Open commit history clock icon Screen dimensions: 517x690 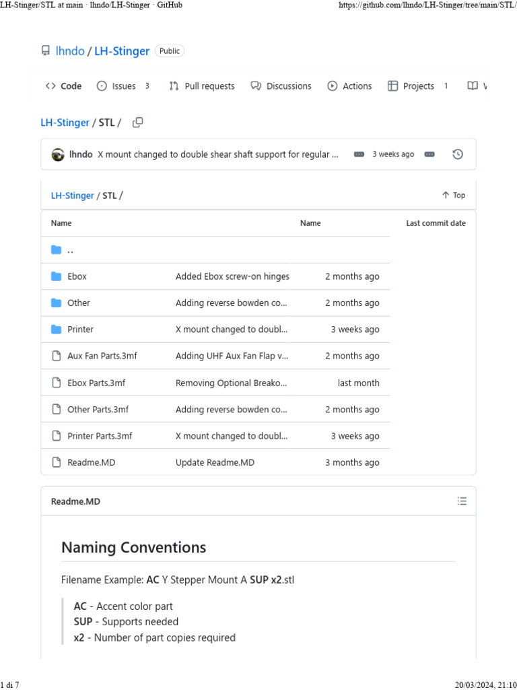click(458, 154)
